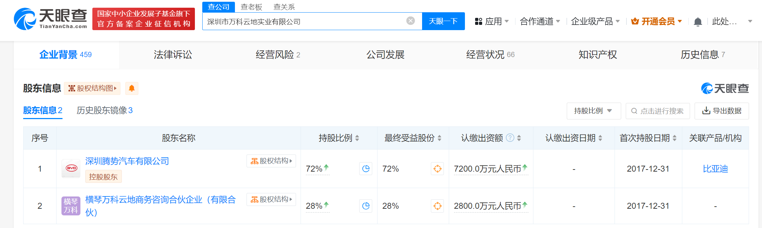Image resolution: width=762 pixels, height=228 pixels.
Task: Select the 历史信息 tab
Action: (703, 55)
